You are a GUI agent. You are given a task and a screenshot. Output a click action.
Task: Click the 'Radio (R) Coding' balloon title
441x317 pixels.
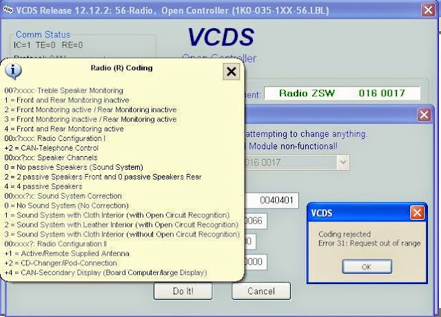pos(121,68)
